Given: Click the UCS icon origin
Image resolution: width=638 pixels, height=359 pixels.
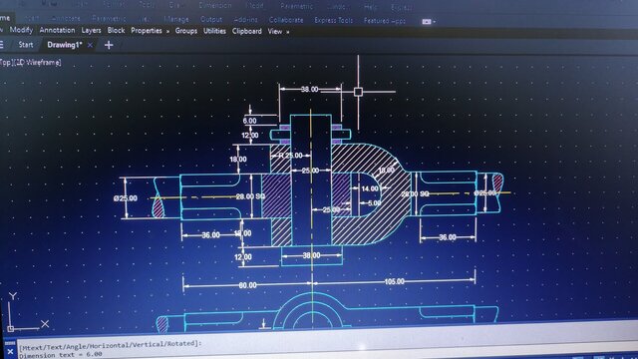Looking at the screenshot, I should pos(11,328).
